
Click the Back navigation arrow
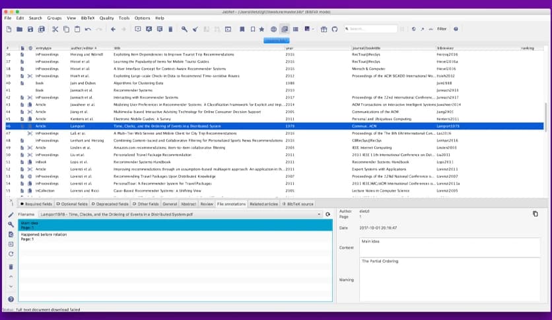click(x=113, y=29)
